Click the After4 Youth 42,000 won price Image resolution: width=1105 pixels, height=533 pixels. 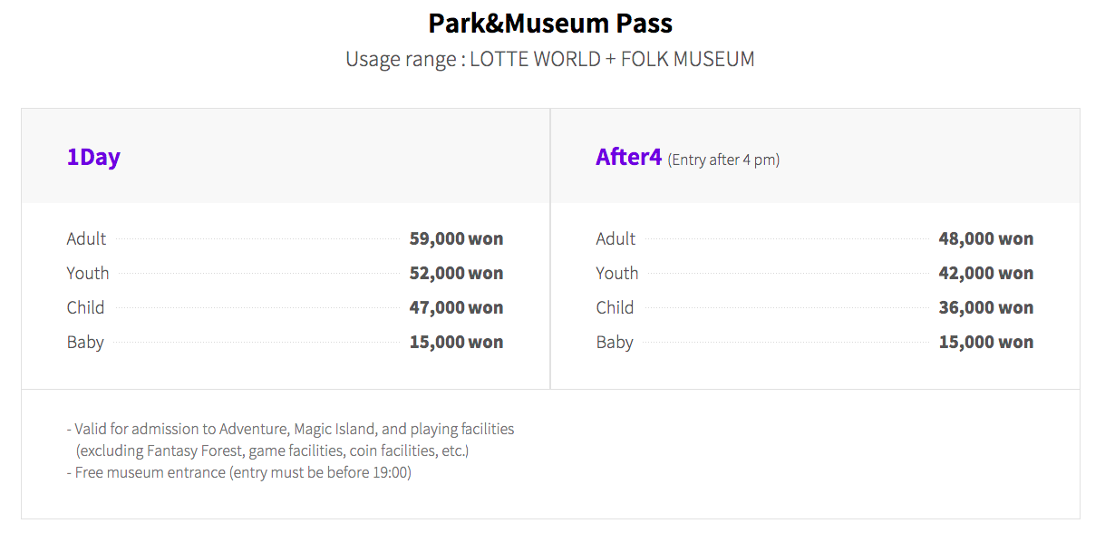[x=986, y=274]
